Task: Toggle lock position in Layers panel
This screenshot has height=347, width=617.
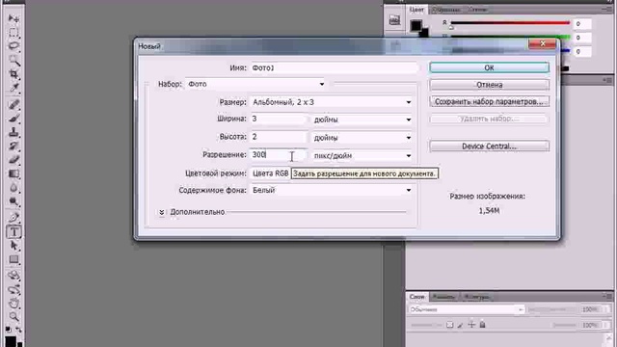Action: (471, 325)
